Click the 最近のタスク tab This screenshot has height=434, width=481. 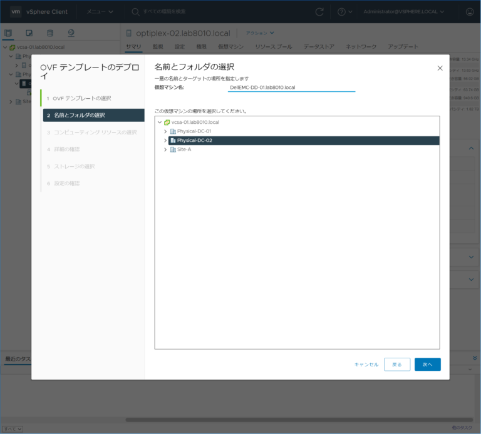coord(18,359)
